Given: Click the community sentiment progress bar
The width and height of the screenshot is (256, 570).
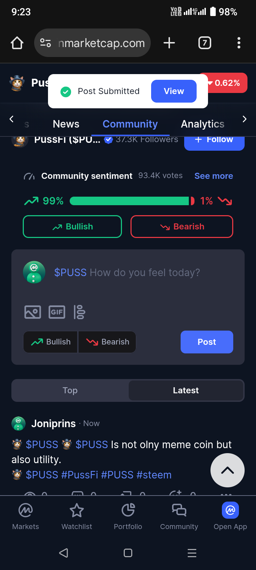Looking at the screenshot, I should click(132, 201).
